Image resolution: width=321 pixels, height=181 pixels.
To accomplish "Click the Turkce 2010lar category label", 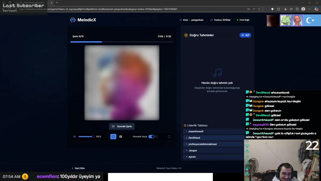I will click(x=220, y=20).
